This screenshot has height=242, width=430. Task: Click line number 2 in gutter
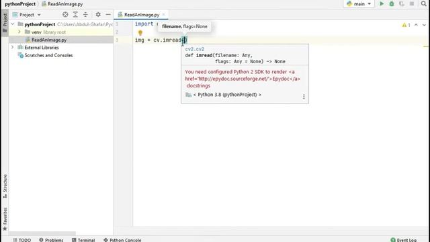pos(117,32)
